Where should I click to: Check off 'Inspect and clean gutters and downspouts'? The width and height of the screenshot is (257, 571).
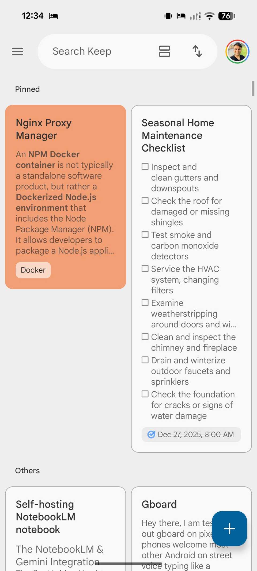tap(145, 166)
